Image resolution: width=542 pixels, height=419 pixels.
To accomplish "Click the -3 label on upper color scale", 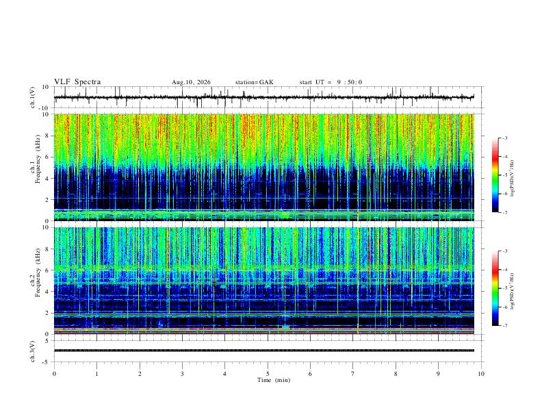I will pyautogui.click(x=504, y=138).
